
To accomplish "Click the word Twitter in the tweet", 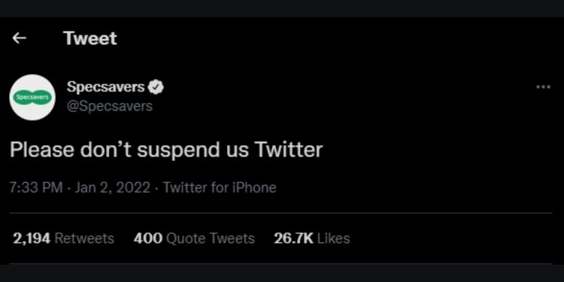I will pos(289,150).
